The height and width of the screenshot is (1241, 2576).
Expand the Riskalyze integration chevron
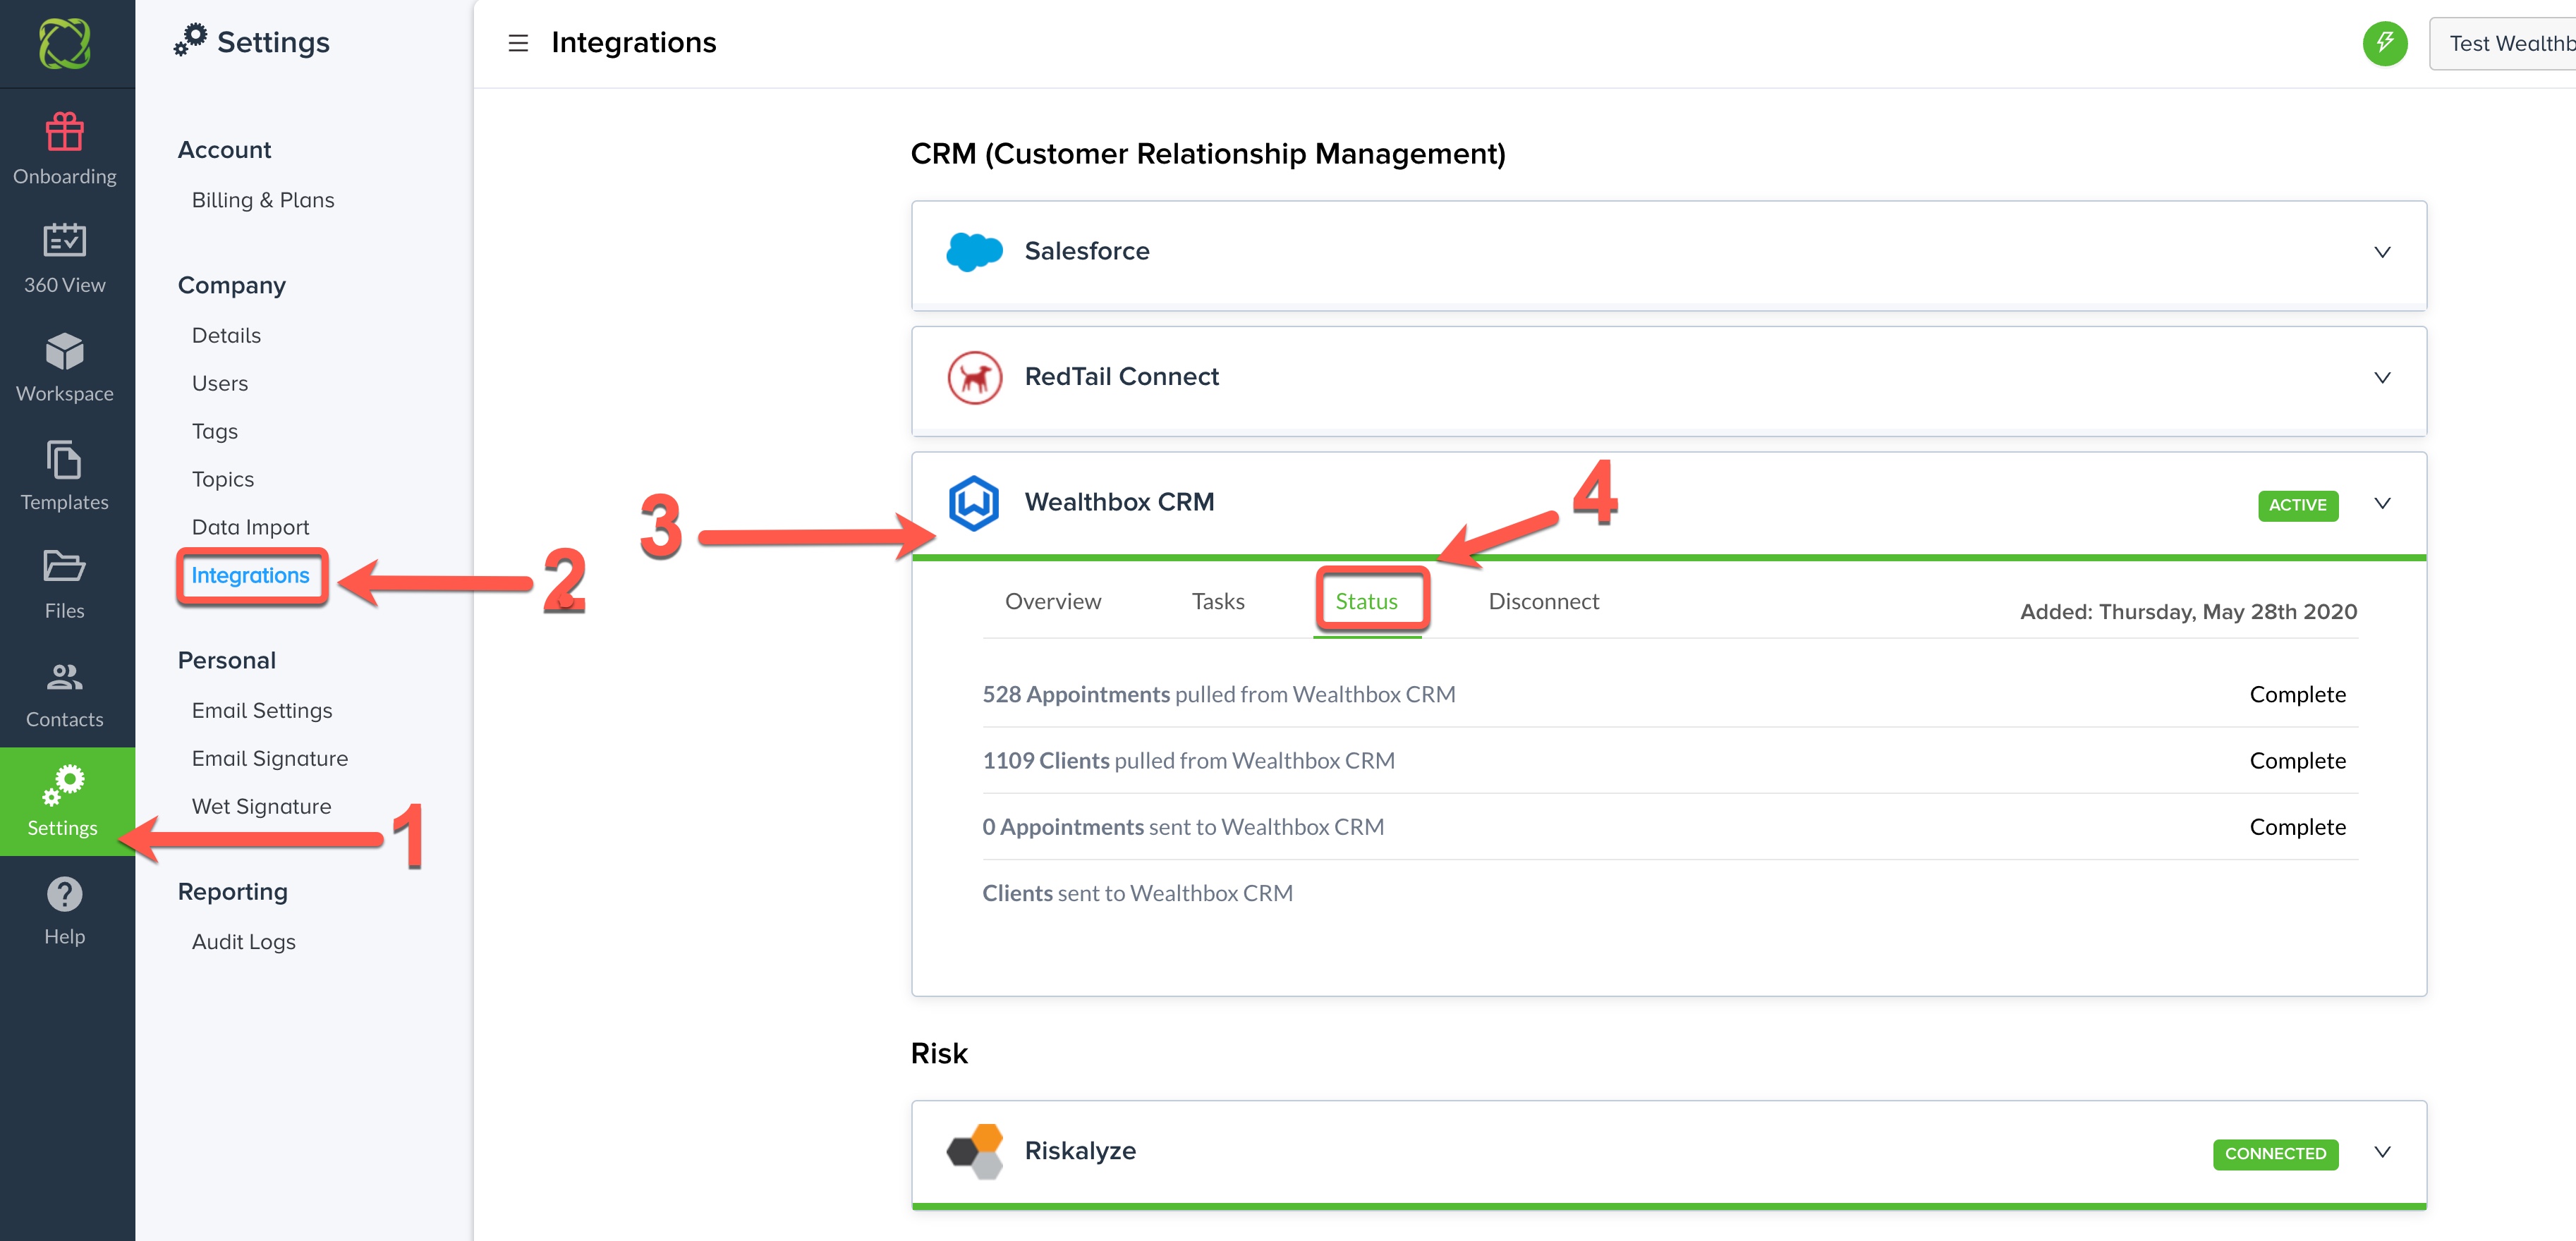click(2382, 1152)
